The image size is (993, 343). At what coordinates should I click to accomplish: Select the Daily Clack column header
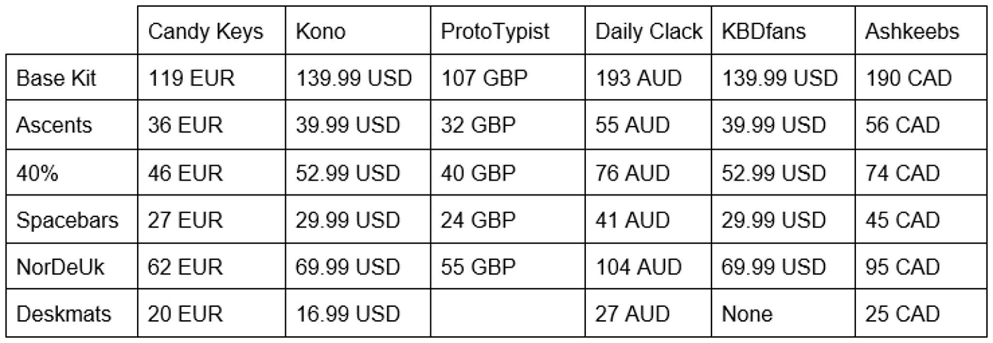pyautogui.click(x=648, y=32)
